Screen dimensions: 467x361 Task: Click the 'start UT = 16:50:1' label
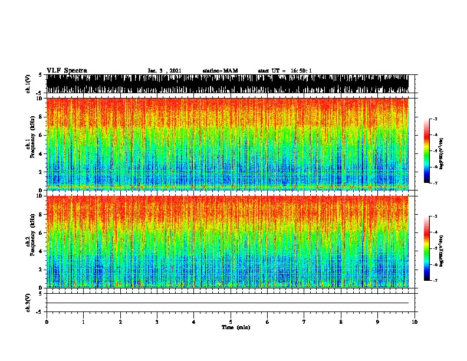285,71
